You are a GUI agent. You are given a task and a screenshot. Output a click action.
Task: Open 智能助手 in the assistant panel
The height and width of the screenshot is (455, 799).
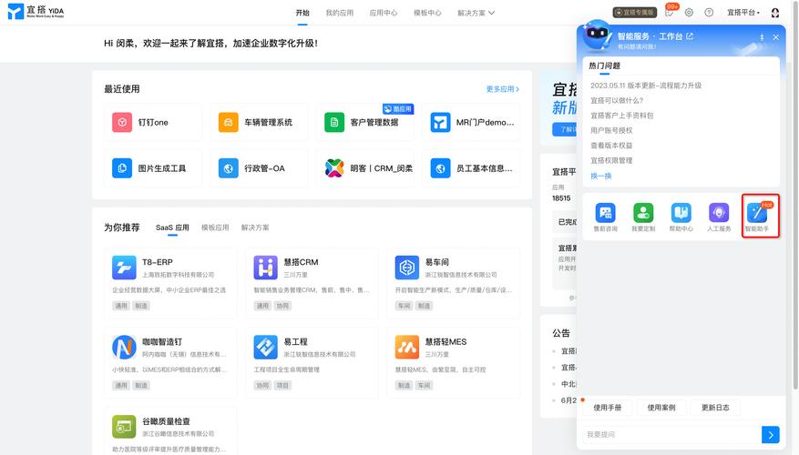pyautogui.click(x=757, y=217)
